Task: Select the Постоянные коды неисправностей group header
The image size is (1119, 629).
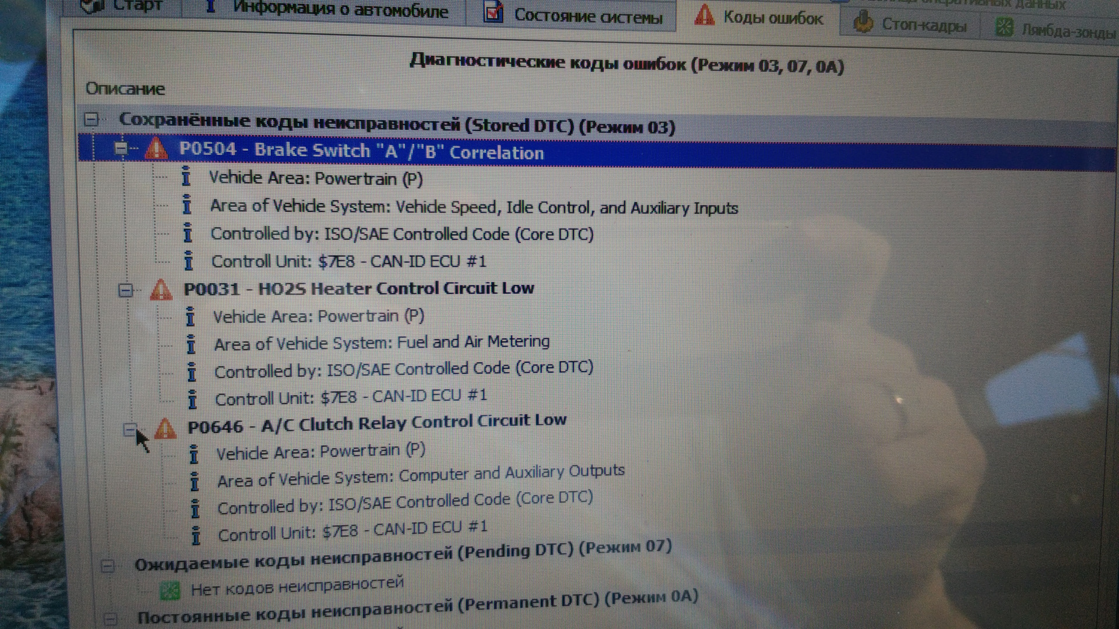Action: [418, 607]
